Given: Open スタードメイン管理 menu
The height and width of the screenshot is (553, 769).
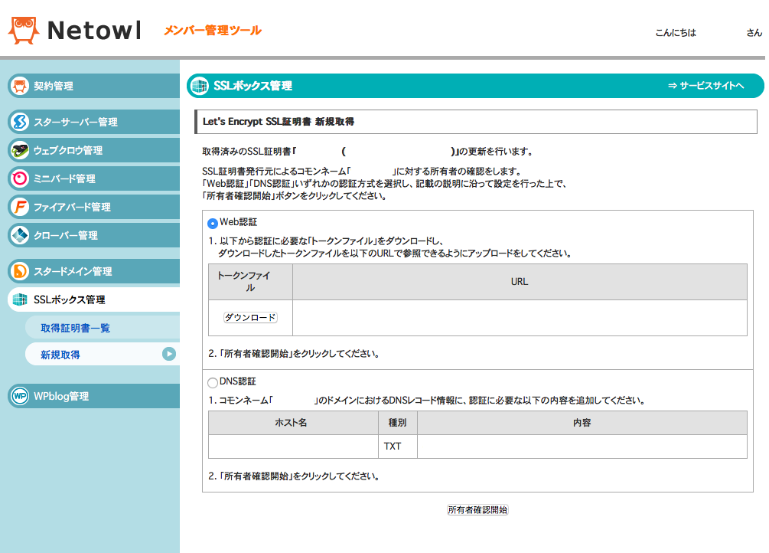Looking at the screenshot, I should (93, 271).
